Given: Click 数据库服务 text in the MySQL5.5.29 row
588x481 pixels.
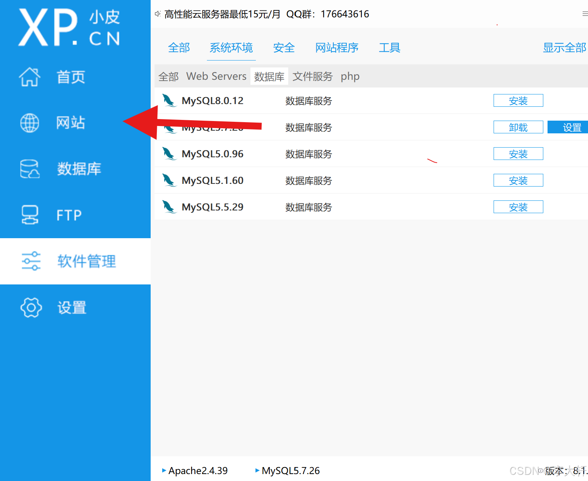Looking at the screenshot, I should [x=309, y=207].
